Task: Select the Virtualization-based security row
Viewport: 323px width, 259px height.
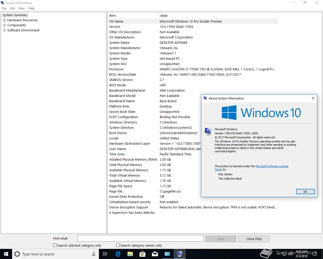Action: [x=193, y=202]
